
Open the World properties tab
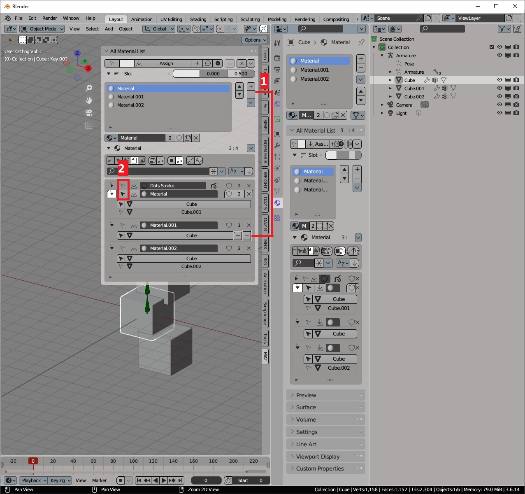pos(277,104)
